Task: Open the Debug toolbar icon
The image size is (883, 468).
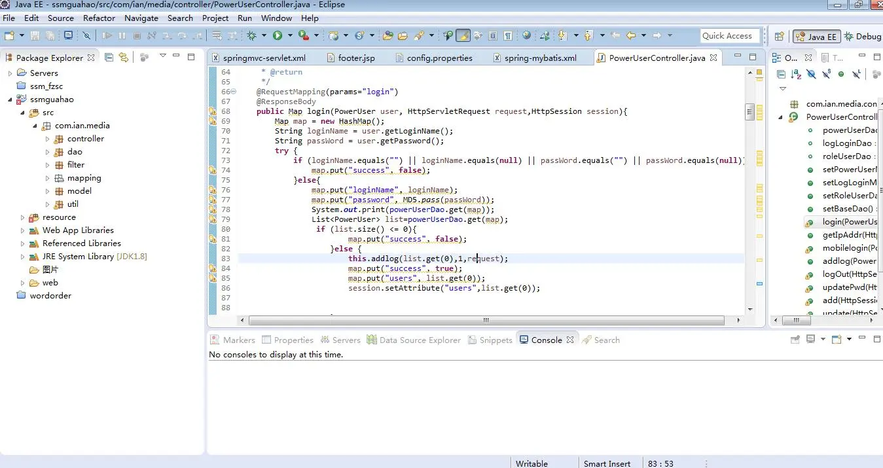Action: coord(253,35)
